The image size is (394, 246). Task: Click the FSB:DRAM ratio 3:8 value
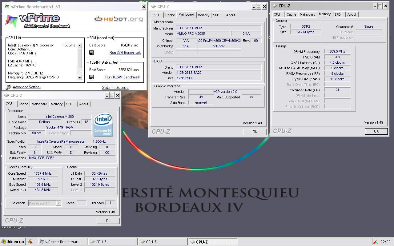(x=337, y=57)
